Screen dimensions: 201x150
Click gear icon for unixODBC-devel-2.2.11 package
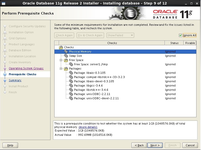[x=71, y=98]
